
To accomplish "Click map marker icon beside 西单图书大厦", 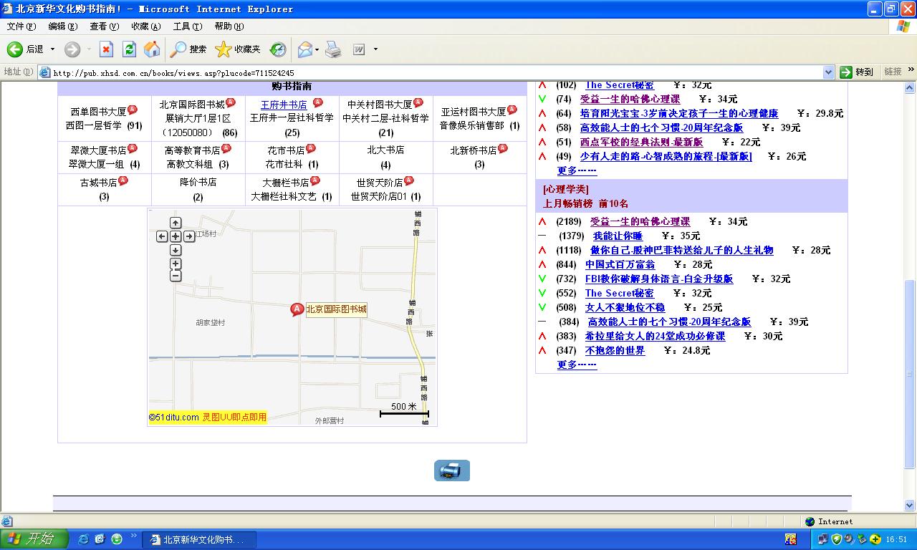I will point(133,110).
